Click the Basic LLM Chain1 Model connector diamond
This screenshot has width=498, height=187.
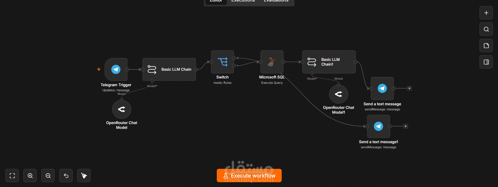pyautogui.click(x=312, y=73)
